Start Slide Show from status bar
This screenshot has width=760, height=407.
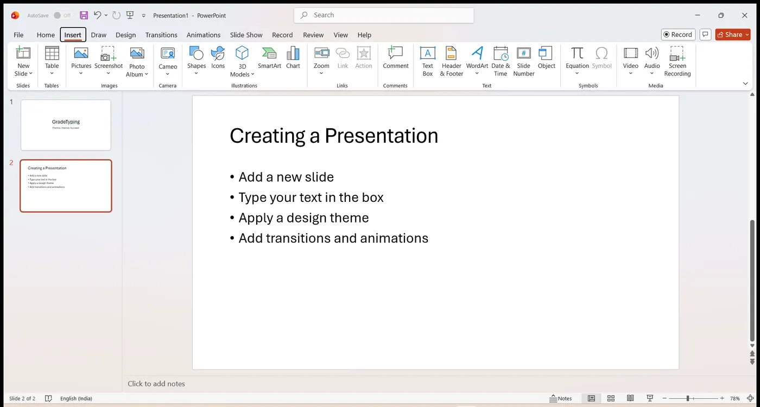650,398
